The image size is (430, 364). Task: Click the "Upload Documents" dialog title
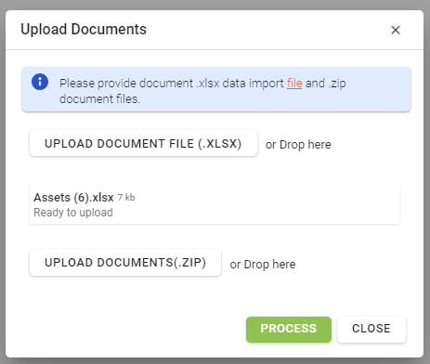point(84,30)
